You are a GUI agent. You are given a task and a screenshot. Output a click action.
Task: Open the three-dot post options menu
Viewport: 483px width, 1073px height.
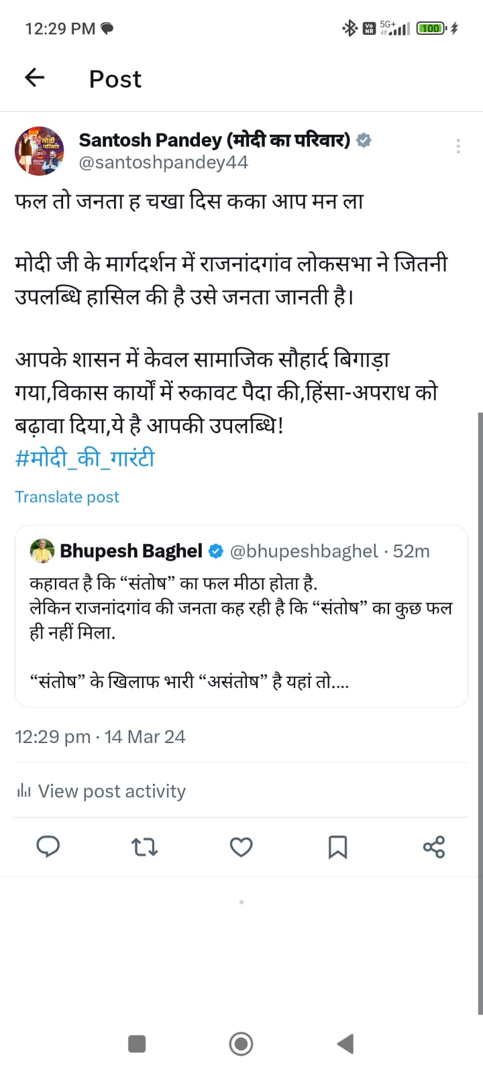[x=458, y=146]
